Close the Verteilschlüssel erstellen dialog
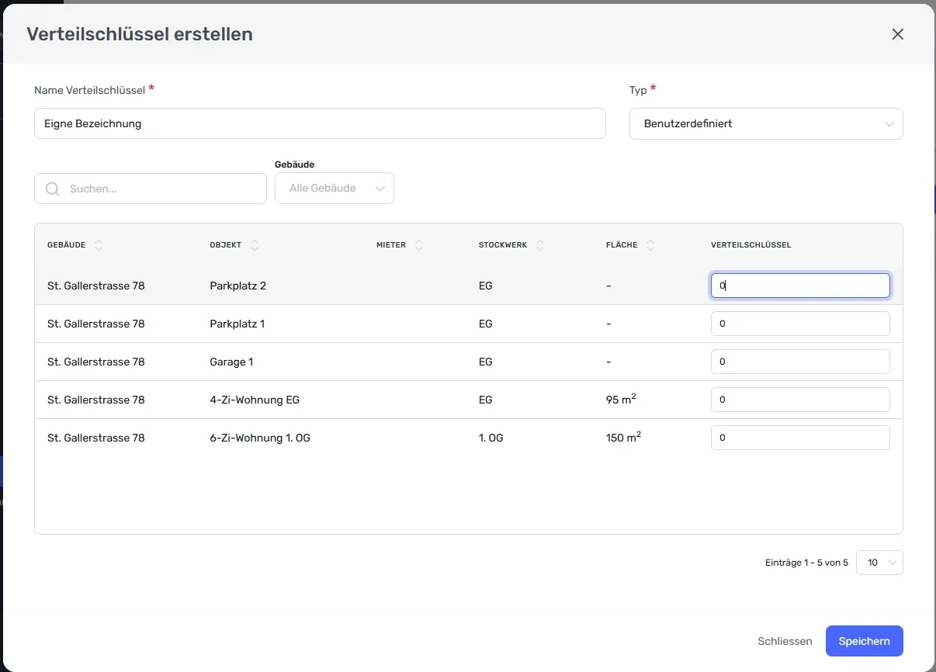 (x=898, y=34)
